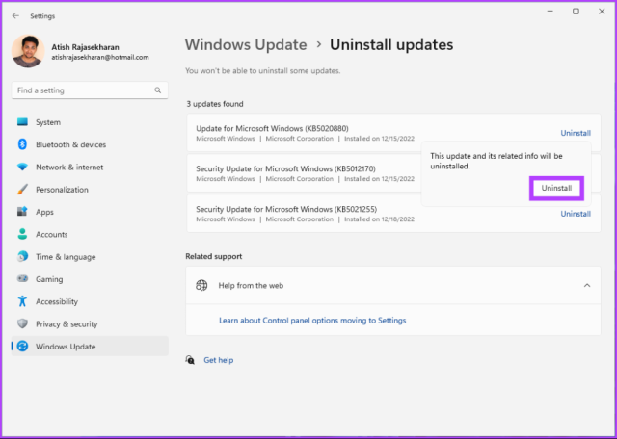Click the Bluetooth icon in sidebar
The height and width of the screenshot is (439, 617).
point(22,144)
